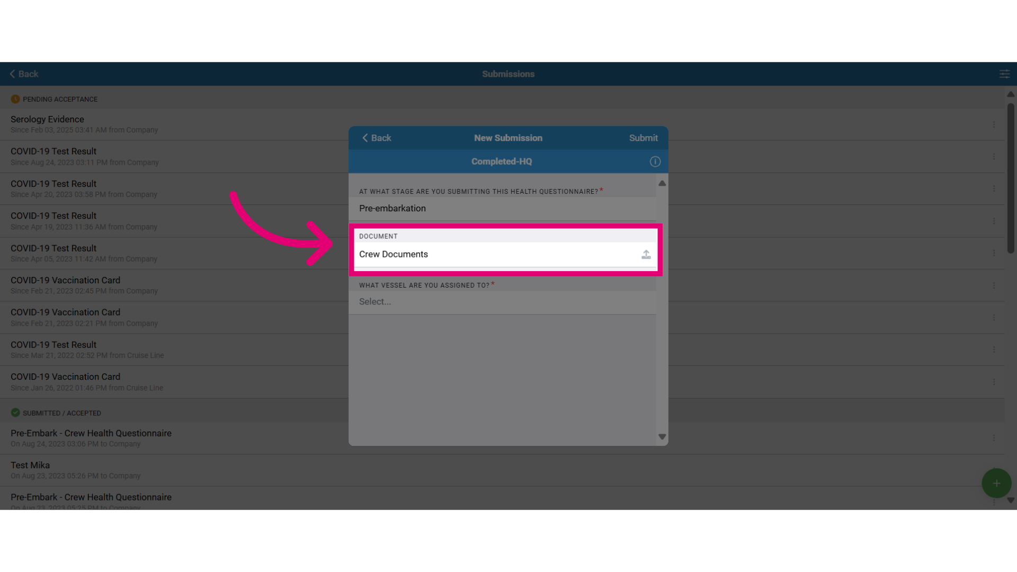
Task: Click the green plus add submission button
Action: [x=996, y=483]
